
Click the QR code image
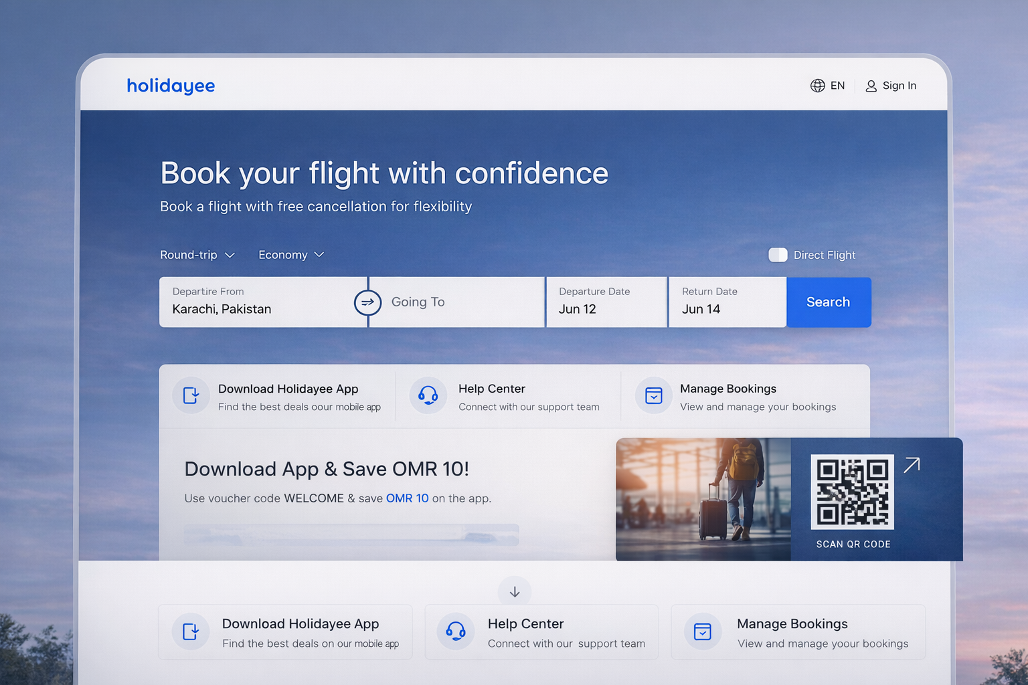(x=852, y=492)
